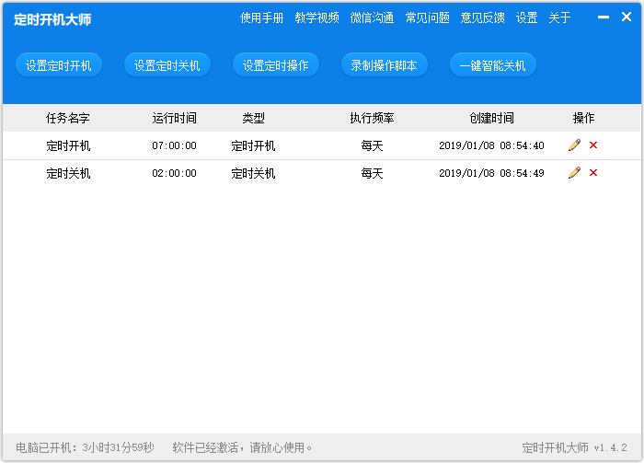Delete the 定时开机 task with red X

593,145
